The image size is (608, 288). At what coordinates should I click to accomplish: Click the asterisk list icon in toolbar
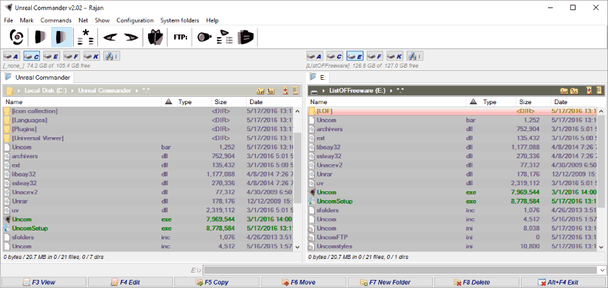[86, 37]
